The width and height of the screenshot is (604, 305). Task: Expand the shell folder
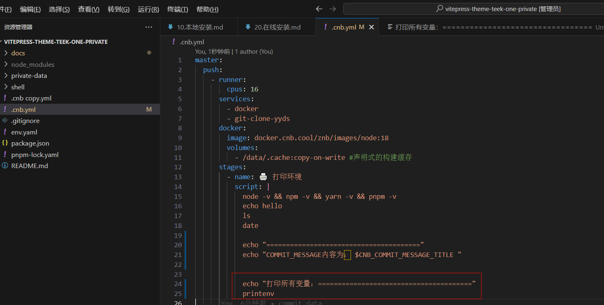click(6, 87)
